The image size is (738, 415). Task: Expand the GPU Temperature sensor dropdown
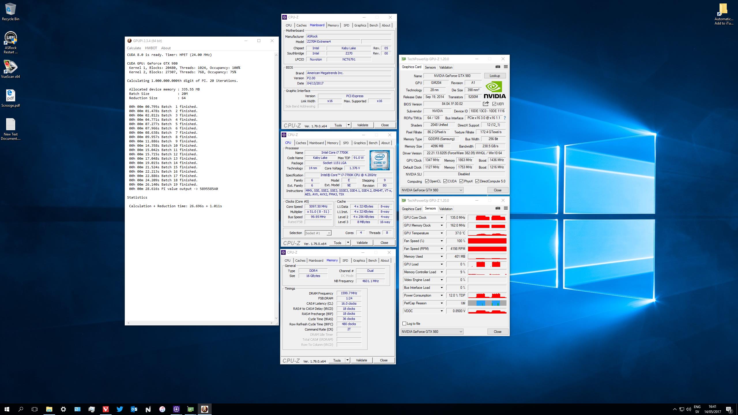pos(441,233)
